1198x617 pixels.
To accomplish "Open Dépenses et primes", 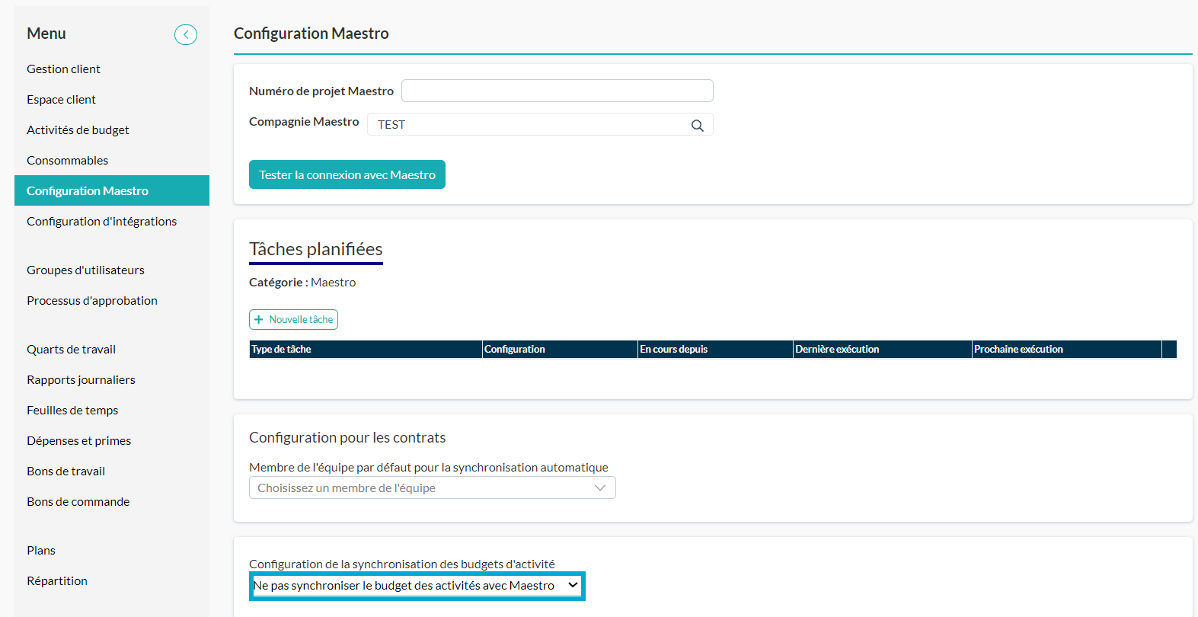I will point(78,440).
